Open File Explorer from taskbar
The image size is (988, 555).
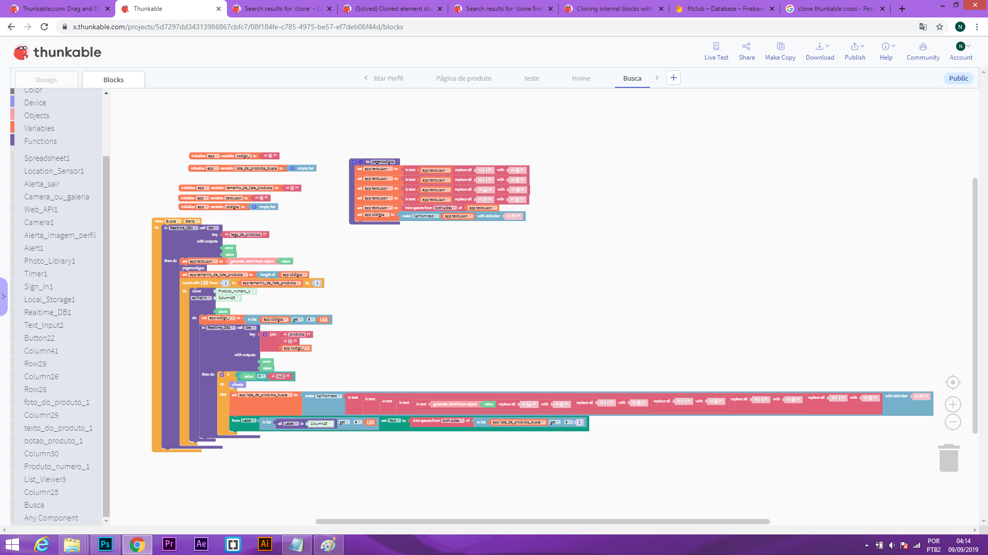click(x=73, y=544)
